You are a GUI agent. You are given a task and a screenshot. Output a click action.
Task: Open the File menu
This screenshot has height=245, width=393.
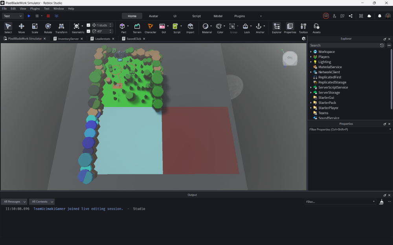tap(4, 9)
